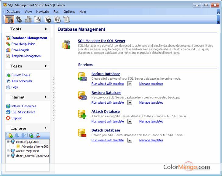Viewport: 222px width, 176px height.
Task: Manage templates for Detach Database
Action: pyautogui.click(x=151, y=140)
